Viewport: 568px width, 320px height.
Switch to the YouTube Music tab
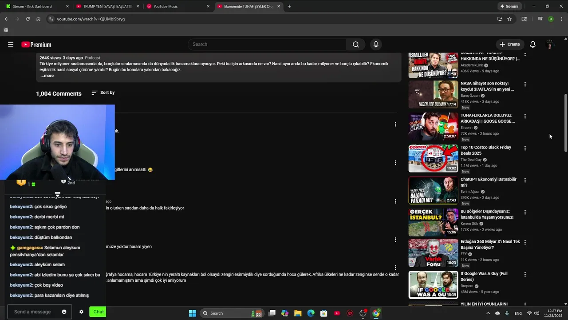tap(178, 6)
